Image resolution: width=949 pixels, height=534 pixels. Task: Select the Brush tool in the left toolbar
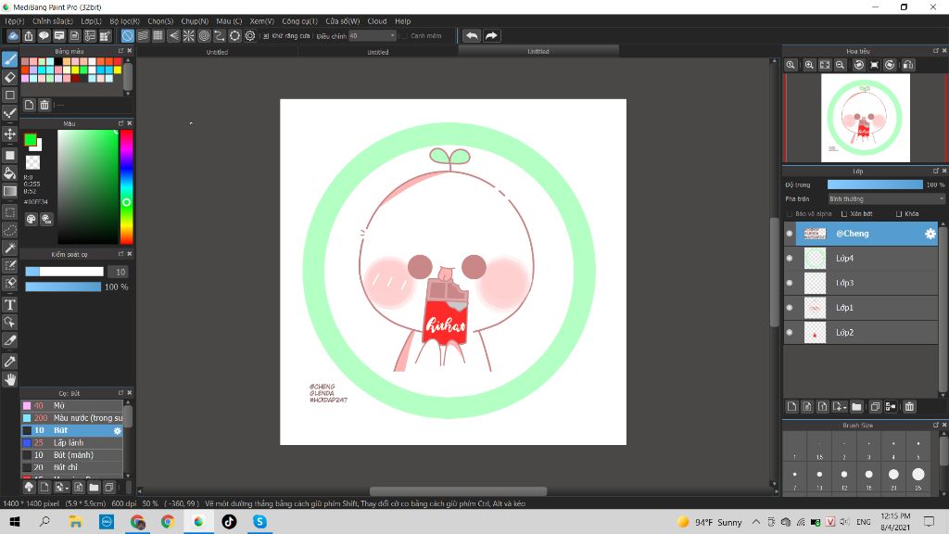click(x=9, y=59)
